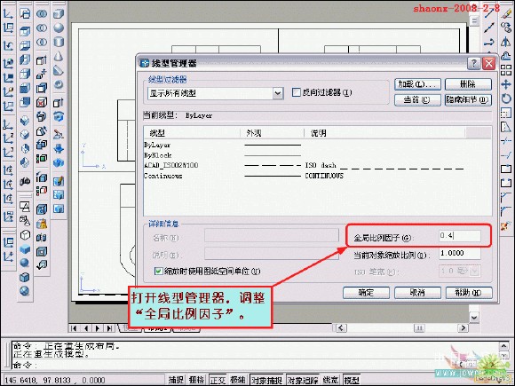Click the horizontal scrollbar left arrow
This screenshot has width=515, height=386.
coord(341,328)
